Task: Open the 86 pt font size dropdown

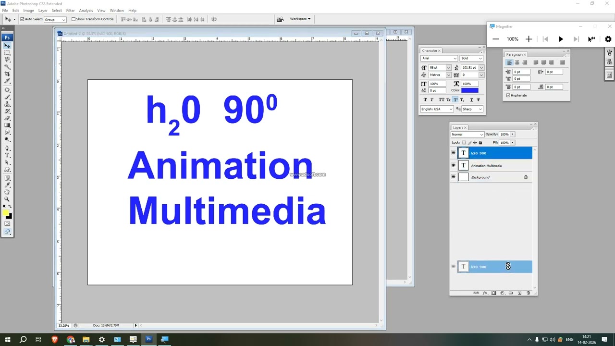Action: pyautogui.click(x=449, y=68)
